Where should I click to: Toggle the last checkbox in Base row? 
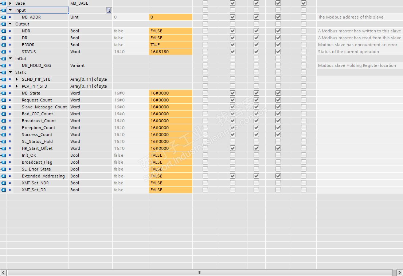tap(304, 3)
